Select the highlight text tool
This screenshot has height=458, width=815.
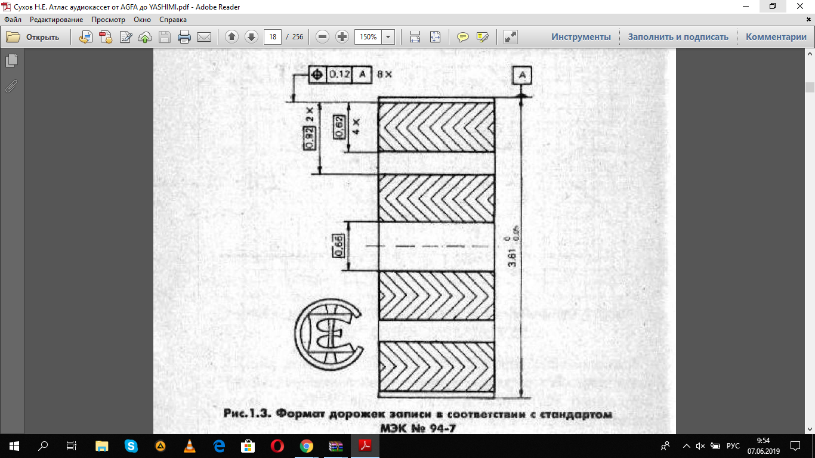tap(482, 37)
